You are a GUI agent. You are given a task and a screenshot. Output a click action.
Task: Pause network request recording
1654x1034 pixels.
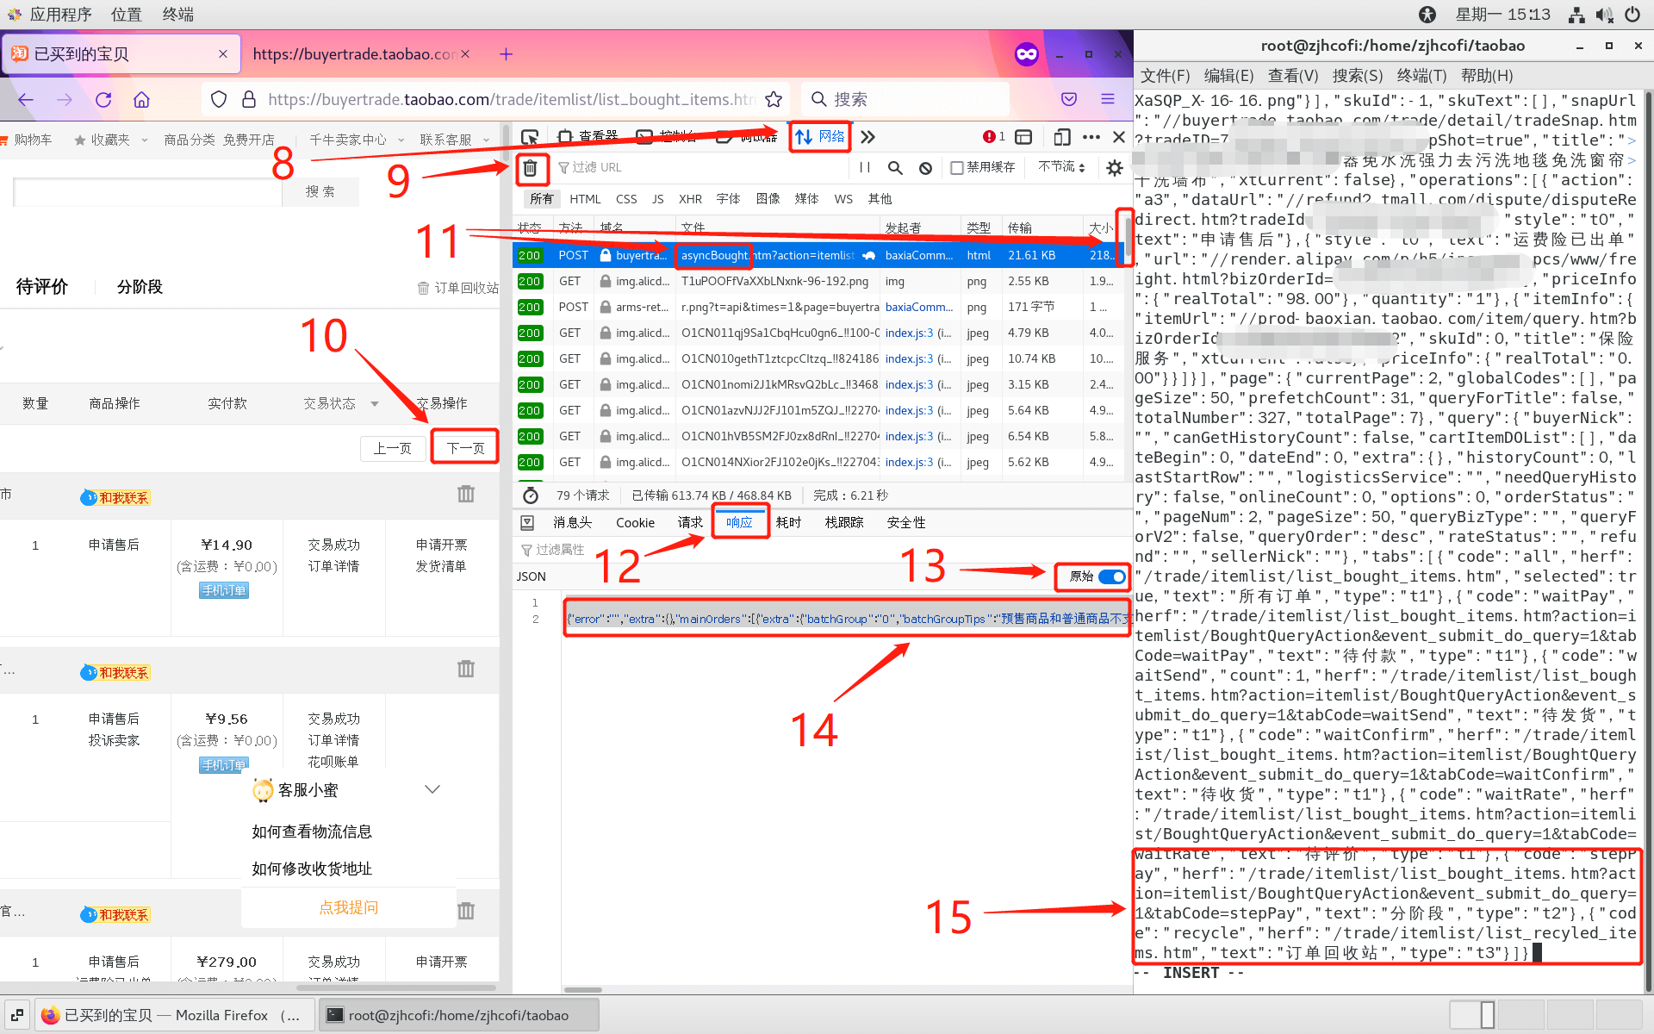pyautogui.click(x=865, y=167)
